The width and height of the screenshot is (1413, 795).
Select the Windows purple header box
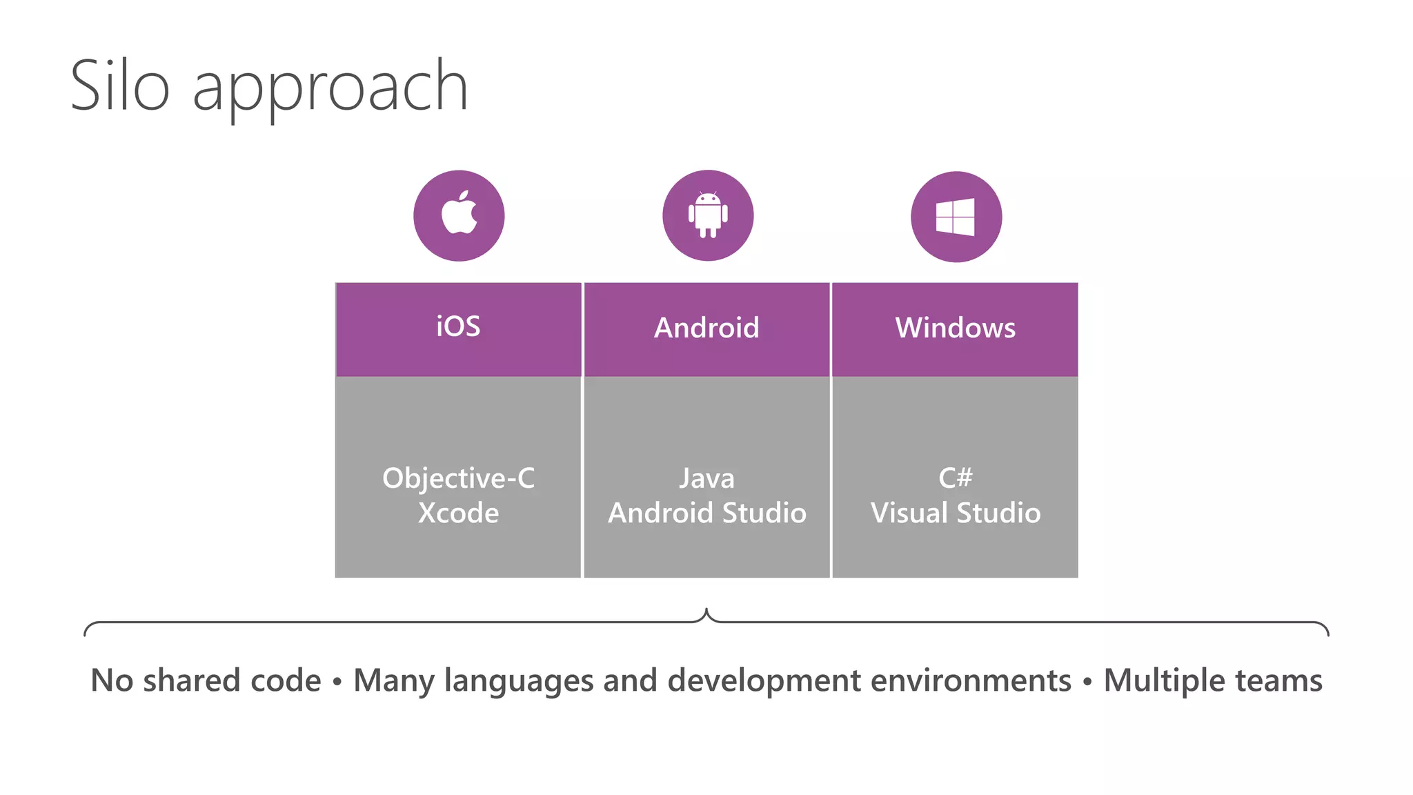(x=955, y=329)
